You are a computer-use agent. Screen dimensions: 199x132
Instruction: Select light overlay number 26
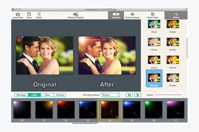[x=154, y=110]
